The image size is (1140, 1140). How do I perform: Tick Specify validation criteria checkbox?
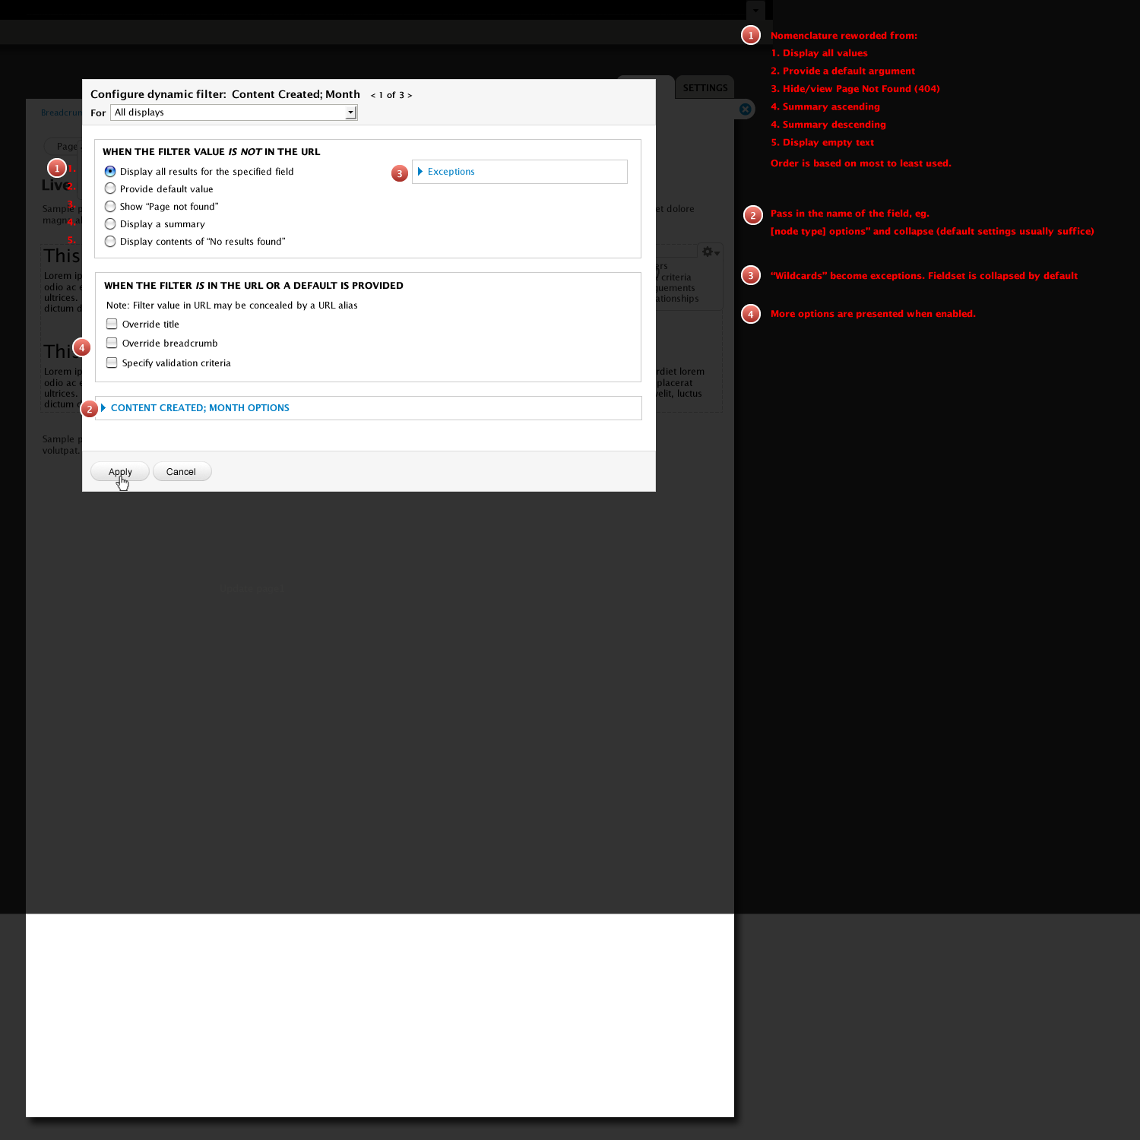click(112, 363)
